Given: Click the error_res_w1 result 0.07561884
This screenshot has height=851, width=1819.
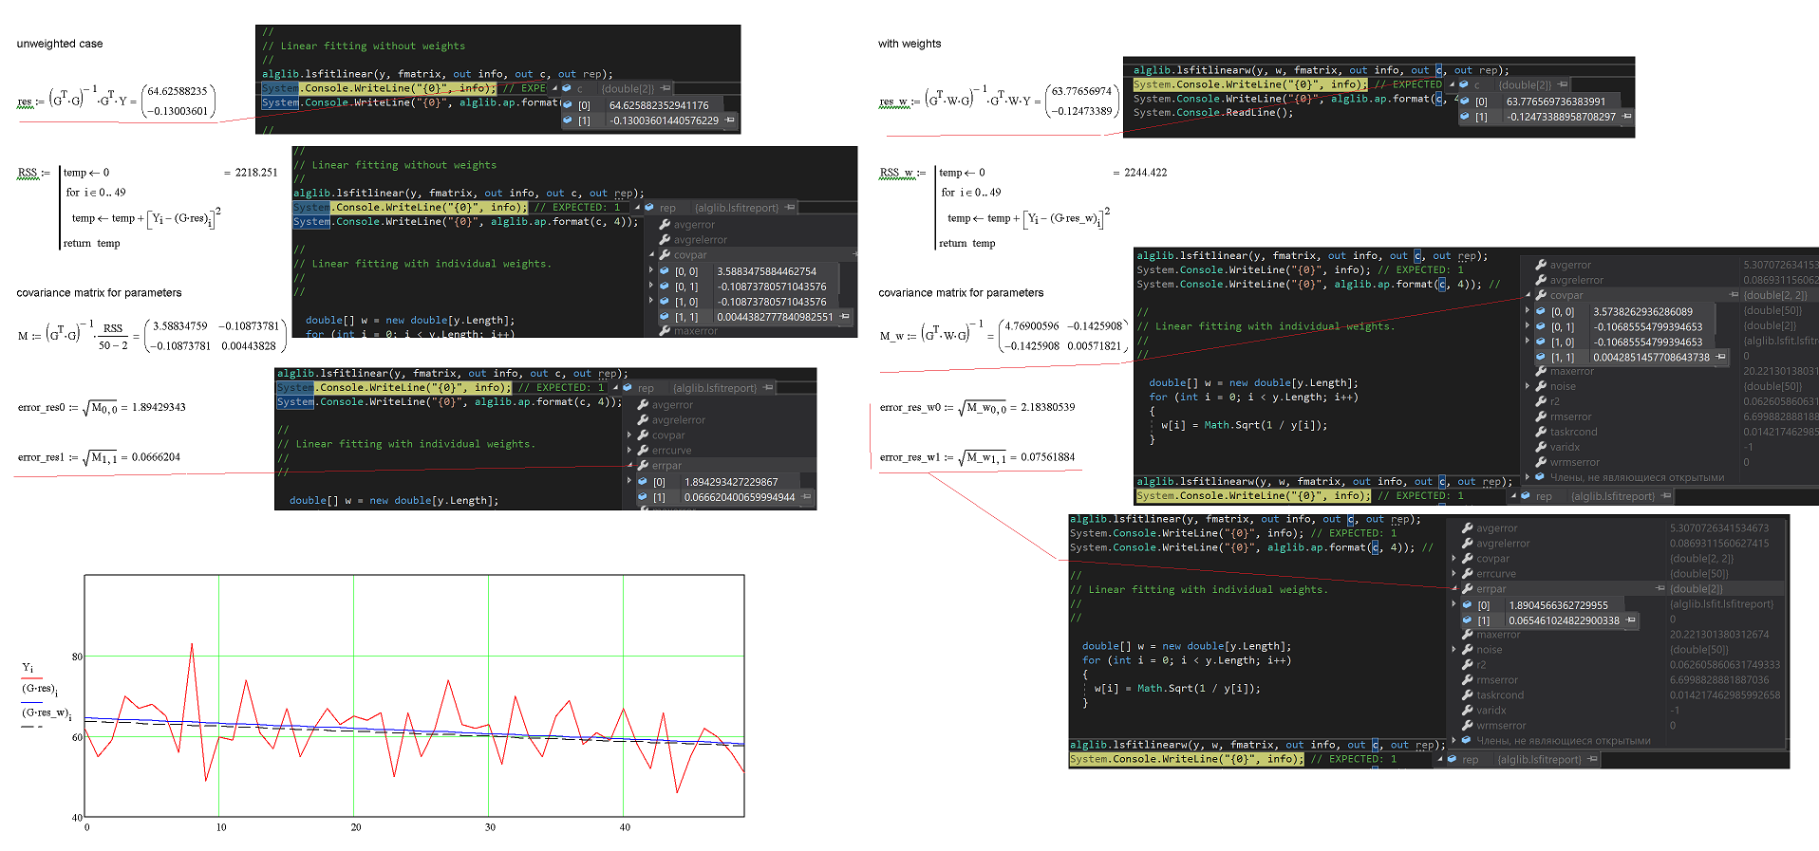Looking at the screenshot, I should (1047, 457).
